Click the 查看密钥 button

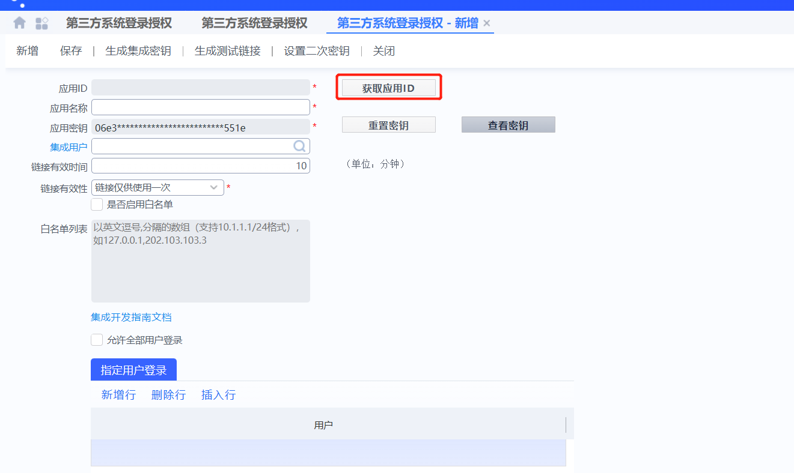pyautogui.click(x=508, y=125)
